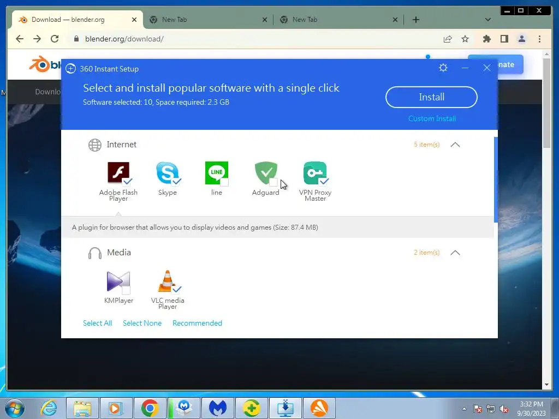Uncheck the Skype checkbox
Viewport: 559px width, 419px height.
point(176,182)
